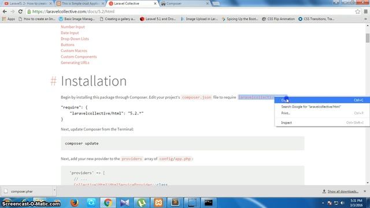
Task: Close the Laravel Collective tab
Action: pos(155,3)
